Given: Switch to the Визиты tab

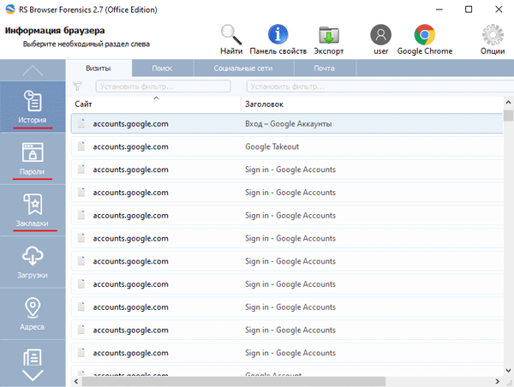Looking at the screenshot, I should 99,68.
